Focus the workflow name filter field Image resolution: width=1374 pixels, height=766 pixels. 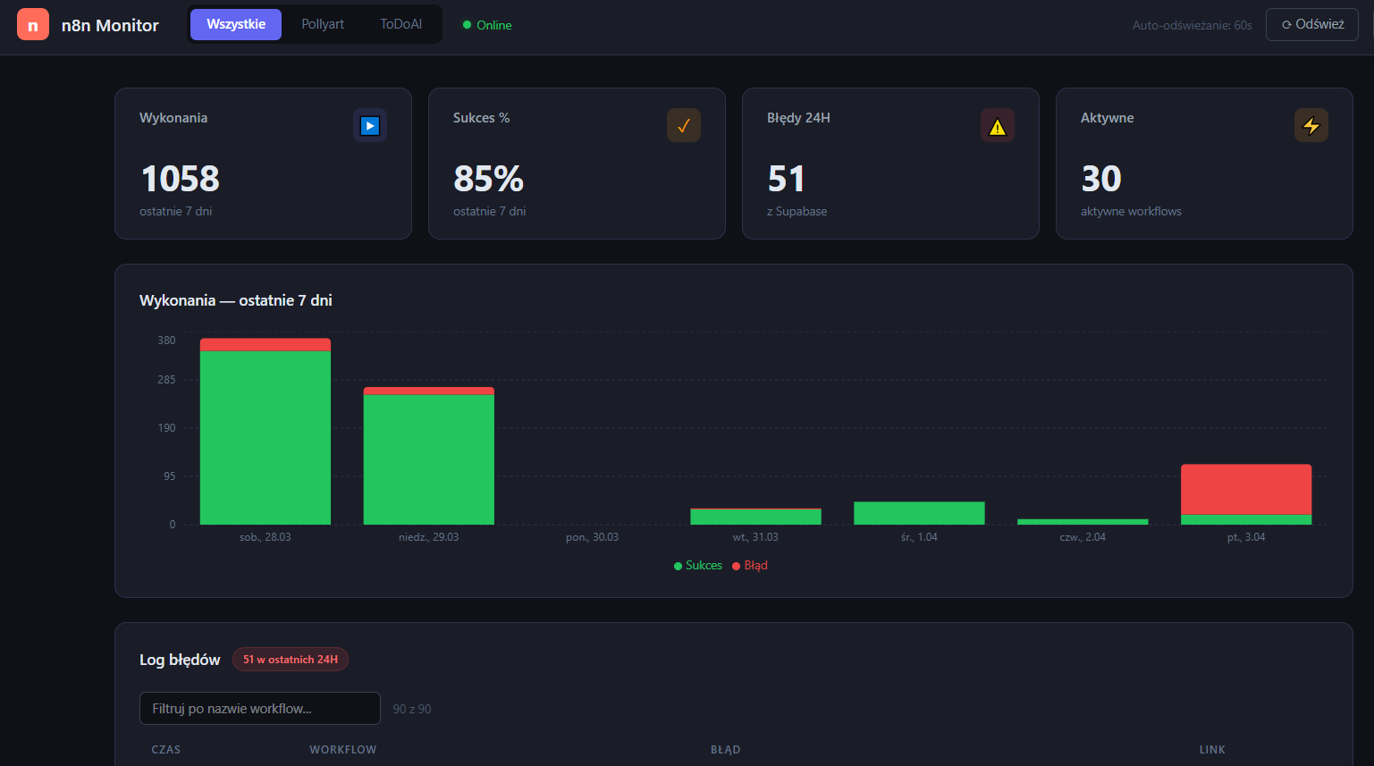260,709
